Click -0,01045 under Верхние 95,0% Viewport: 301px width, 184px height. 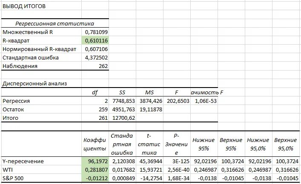(287, 178)
